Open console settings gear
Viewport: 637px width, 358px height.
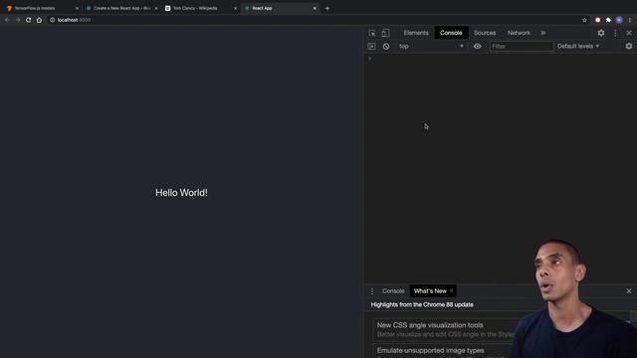click(x=629, y=47)
